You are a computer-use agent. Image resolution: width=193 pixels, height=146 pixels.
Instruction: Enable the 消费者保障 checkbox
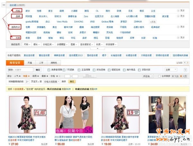(x=49, y=70)
